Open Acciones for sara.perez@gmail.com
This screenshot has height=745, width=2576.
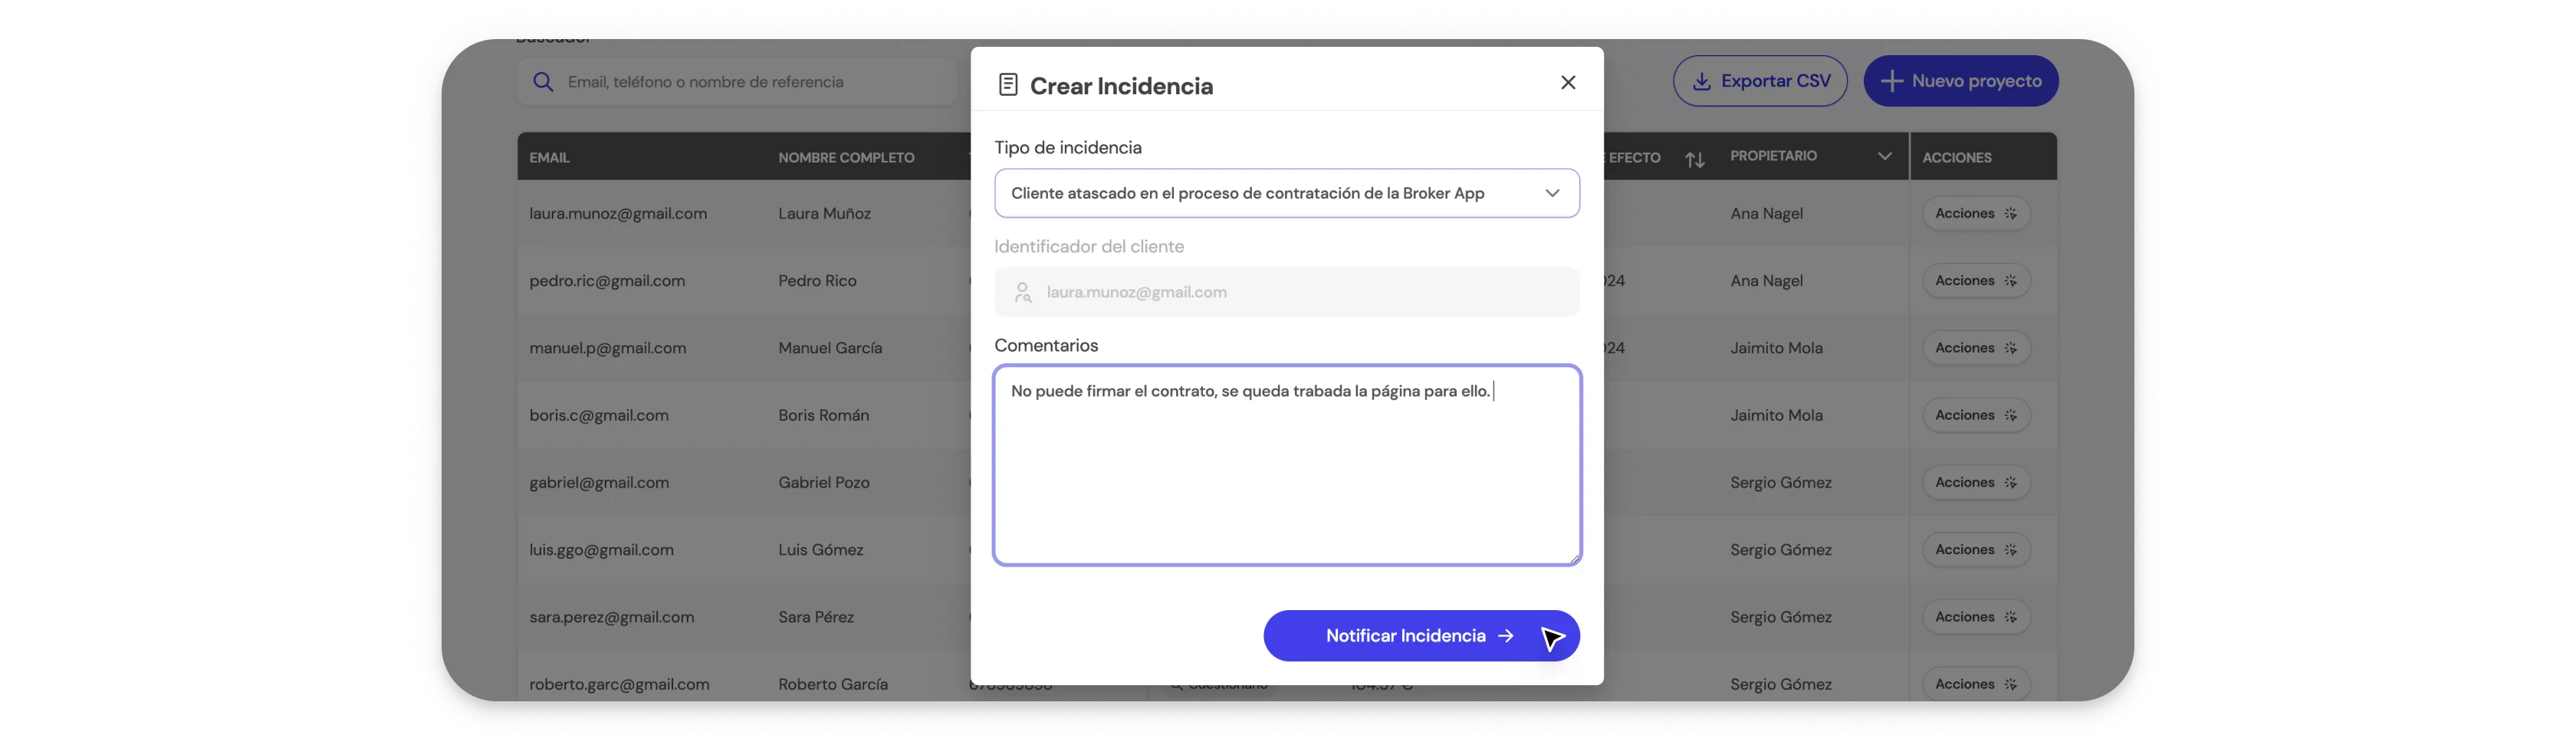pyautogui.click(x=1976, y=617)
